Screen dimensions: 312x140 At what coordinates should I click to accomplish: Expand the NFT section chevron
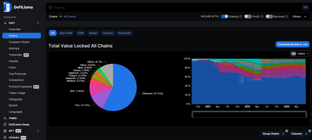coord(38,131)
